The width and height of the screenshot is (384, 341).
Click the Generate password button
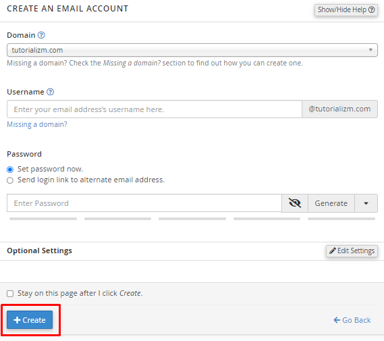click(331, 203)
